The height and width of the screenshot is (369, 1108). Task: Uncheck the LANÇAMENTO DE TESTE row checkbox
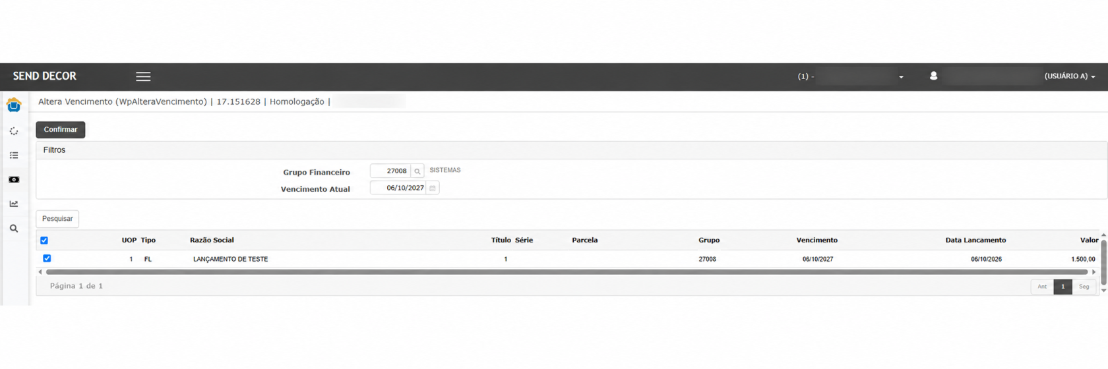pyautogui.click(x=47, y=258)
